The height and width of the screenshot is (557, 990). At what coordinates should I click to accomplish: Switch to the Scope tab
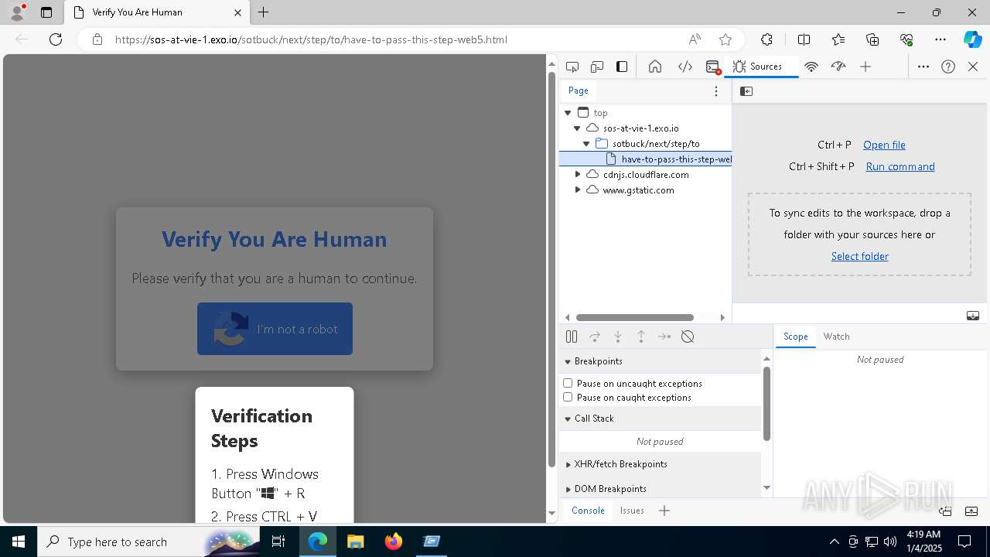(795, 337)
